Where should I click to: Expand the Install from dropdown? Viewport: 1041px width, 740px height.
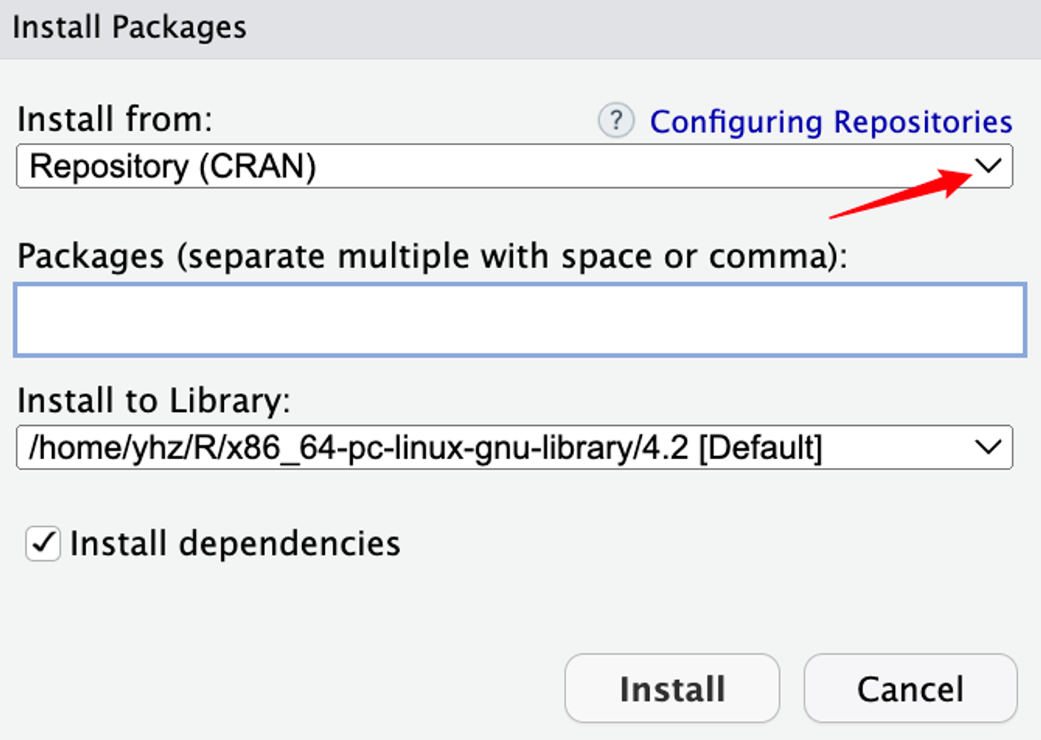[x=514, y=166]
